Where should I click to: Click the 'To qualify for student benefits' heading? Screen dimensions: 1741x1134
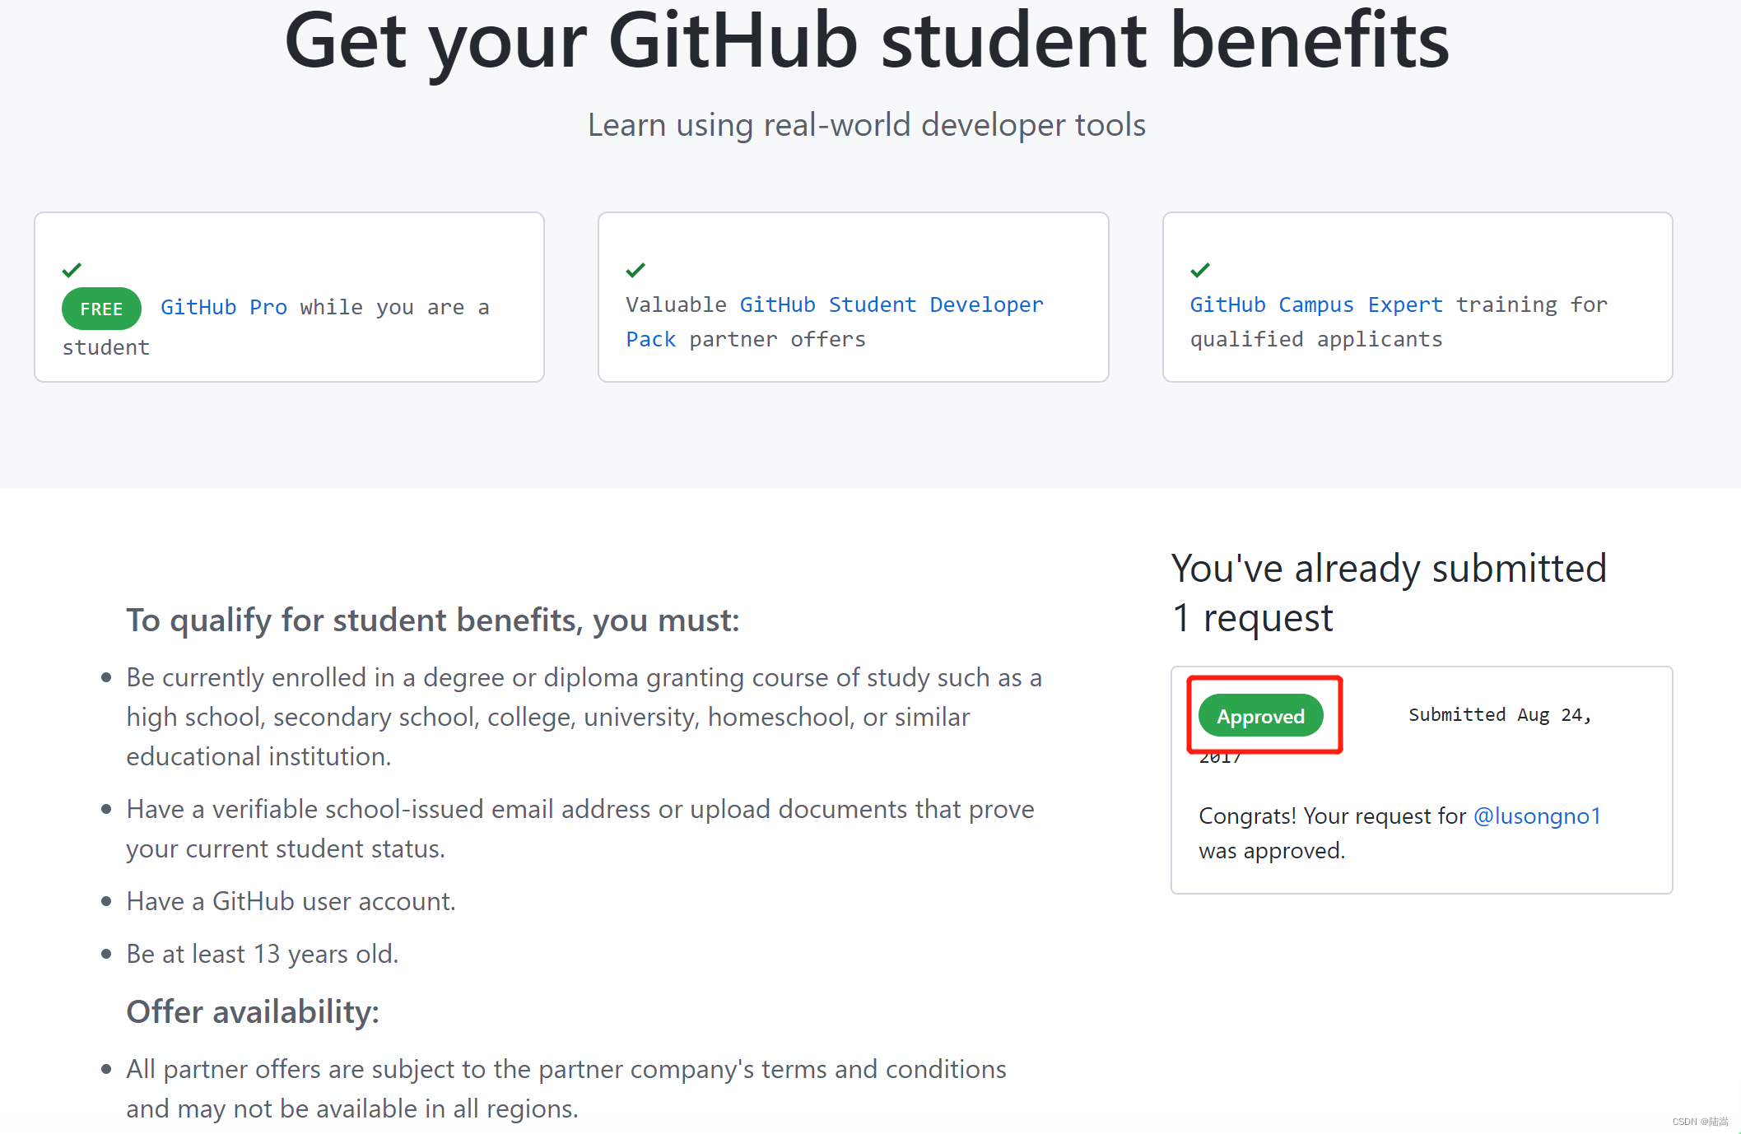(433, 620)
